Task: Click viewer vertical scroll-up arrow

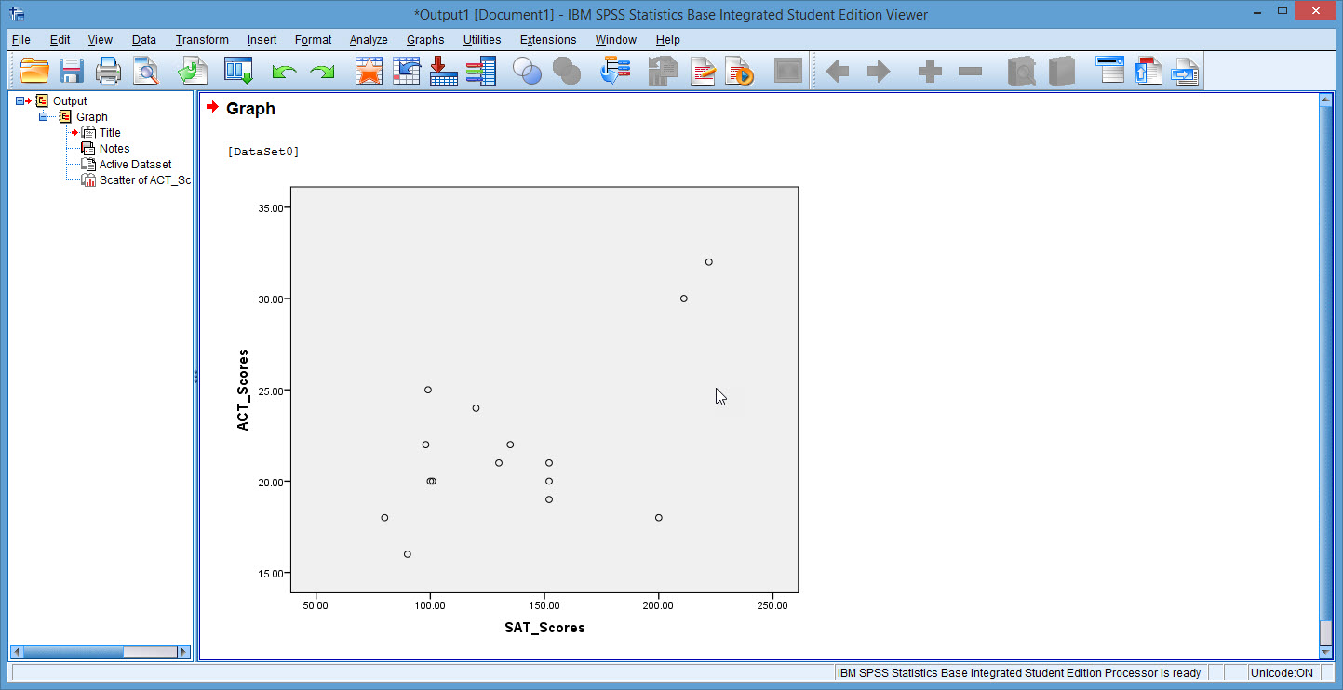Action: 1326,99
